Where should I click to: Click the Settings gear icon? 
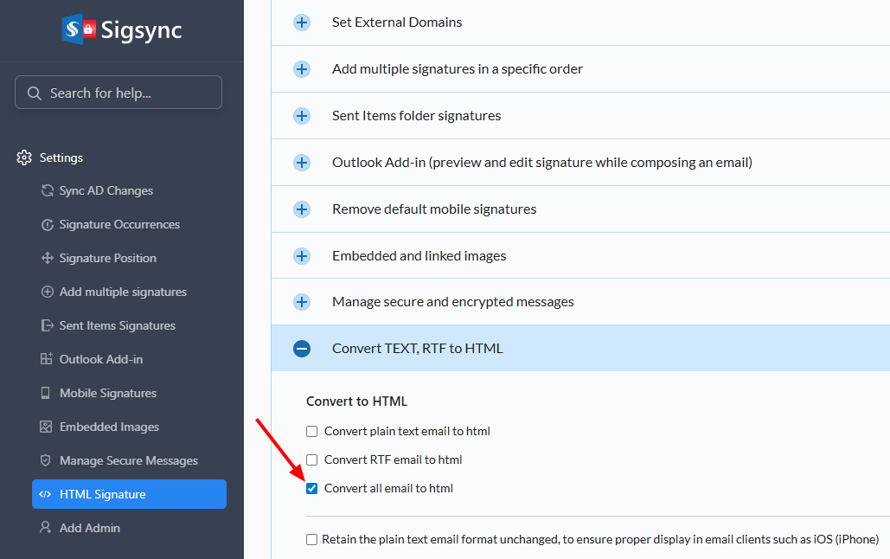(24, 157)
